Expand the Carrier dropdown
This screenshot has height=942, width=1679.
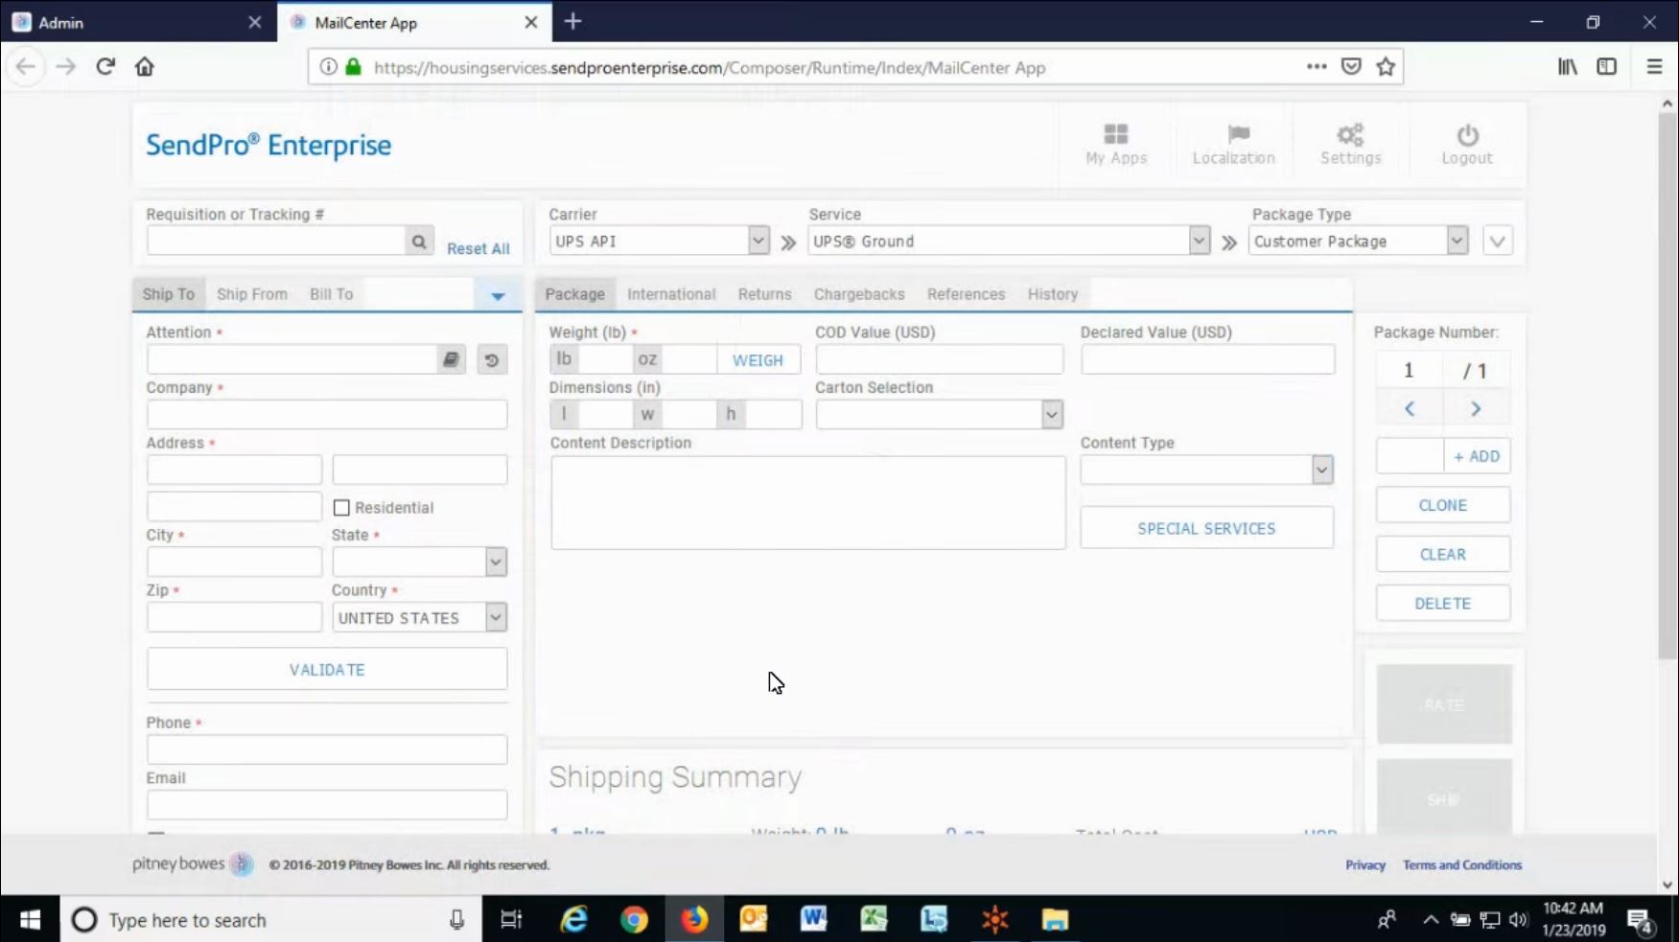click(758, 241)
